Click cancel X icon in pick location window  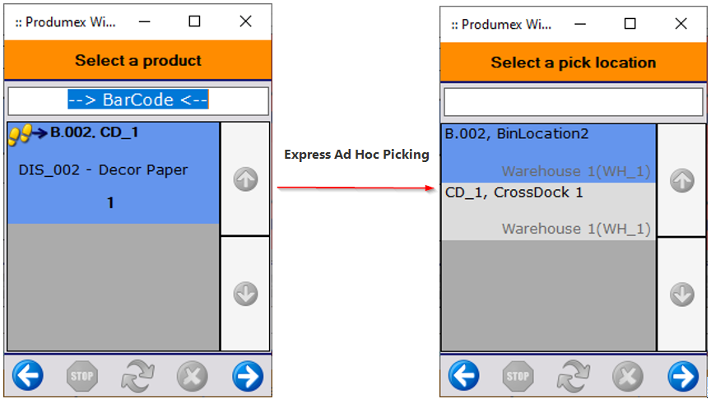coord(628,376)
